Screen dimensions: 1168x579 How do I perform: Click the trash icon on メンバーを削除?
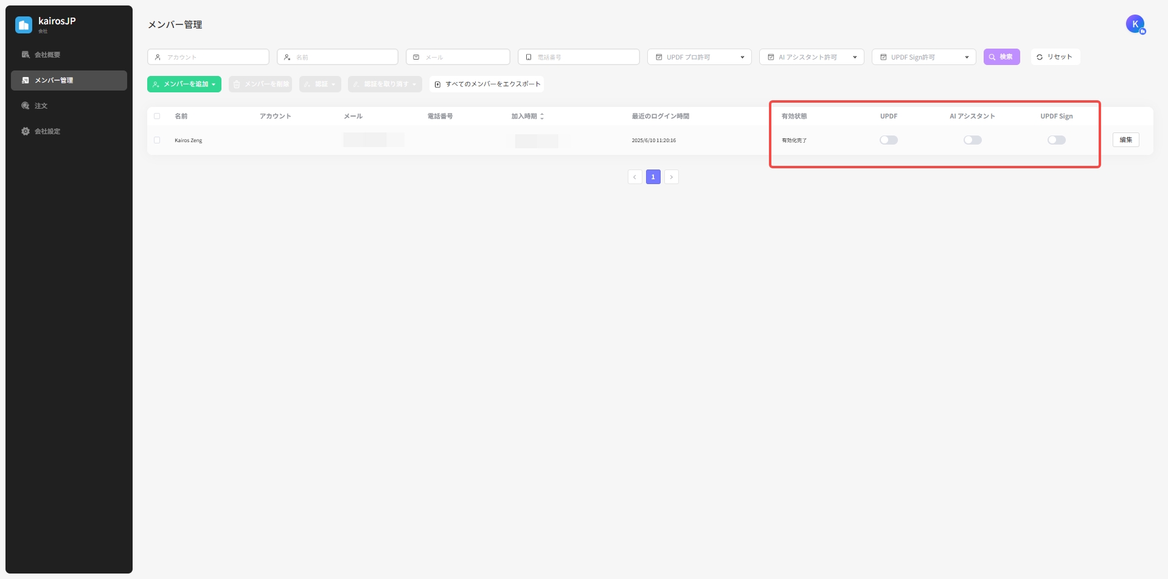point(237,84)
